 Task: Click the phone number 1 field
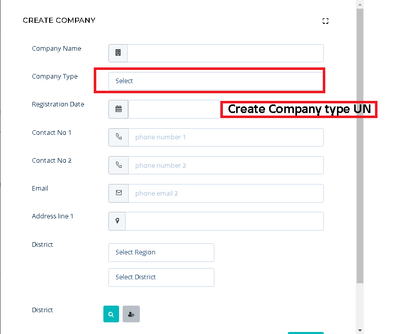click(x=226, y=137)
